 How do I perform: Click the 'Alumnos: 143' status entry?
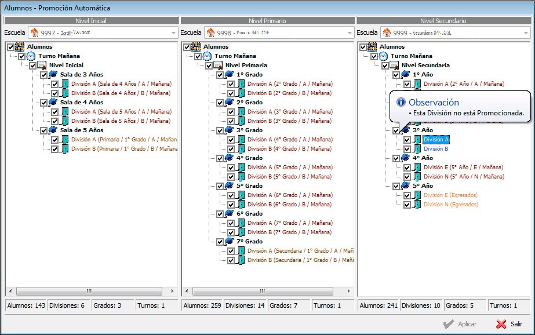point(26,305)
